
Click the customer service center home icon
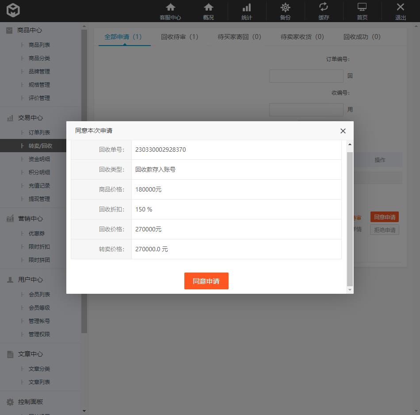pyautogui.click(x=170, y=8)
